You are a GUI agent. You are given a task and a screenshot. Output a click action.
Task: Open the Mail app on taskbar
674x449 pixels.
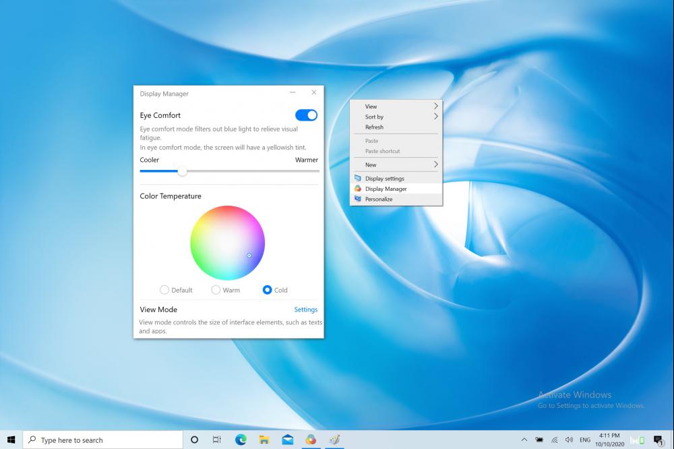(288, 440)
